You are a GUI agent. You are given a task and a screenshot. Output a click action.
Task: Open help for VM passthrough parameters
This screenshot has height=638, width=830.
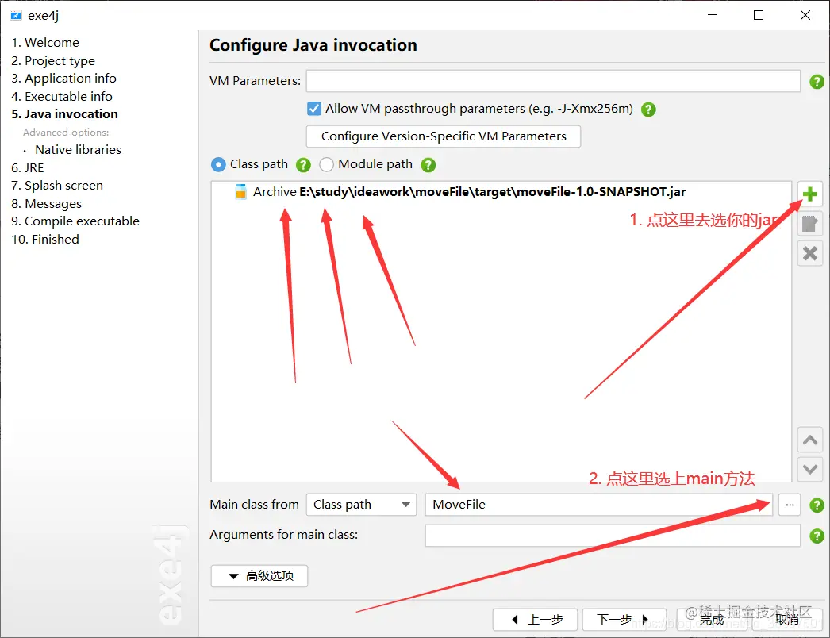coord(648,110)
